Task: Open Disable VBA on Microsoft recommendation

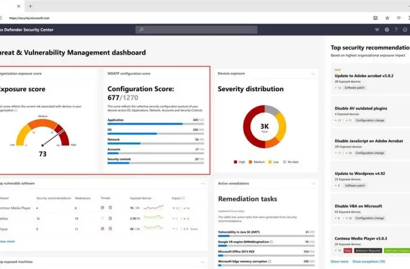Action: 358,206
